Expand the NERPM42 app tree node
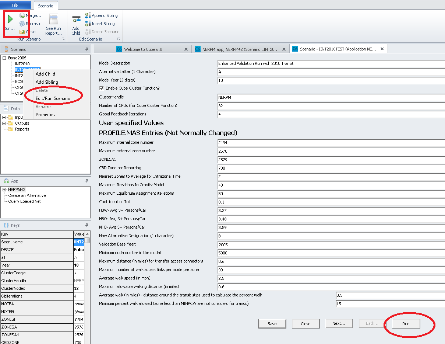Screen dimensions: 445x344 [x=4, y=190]
